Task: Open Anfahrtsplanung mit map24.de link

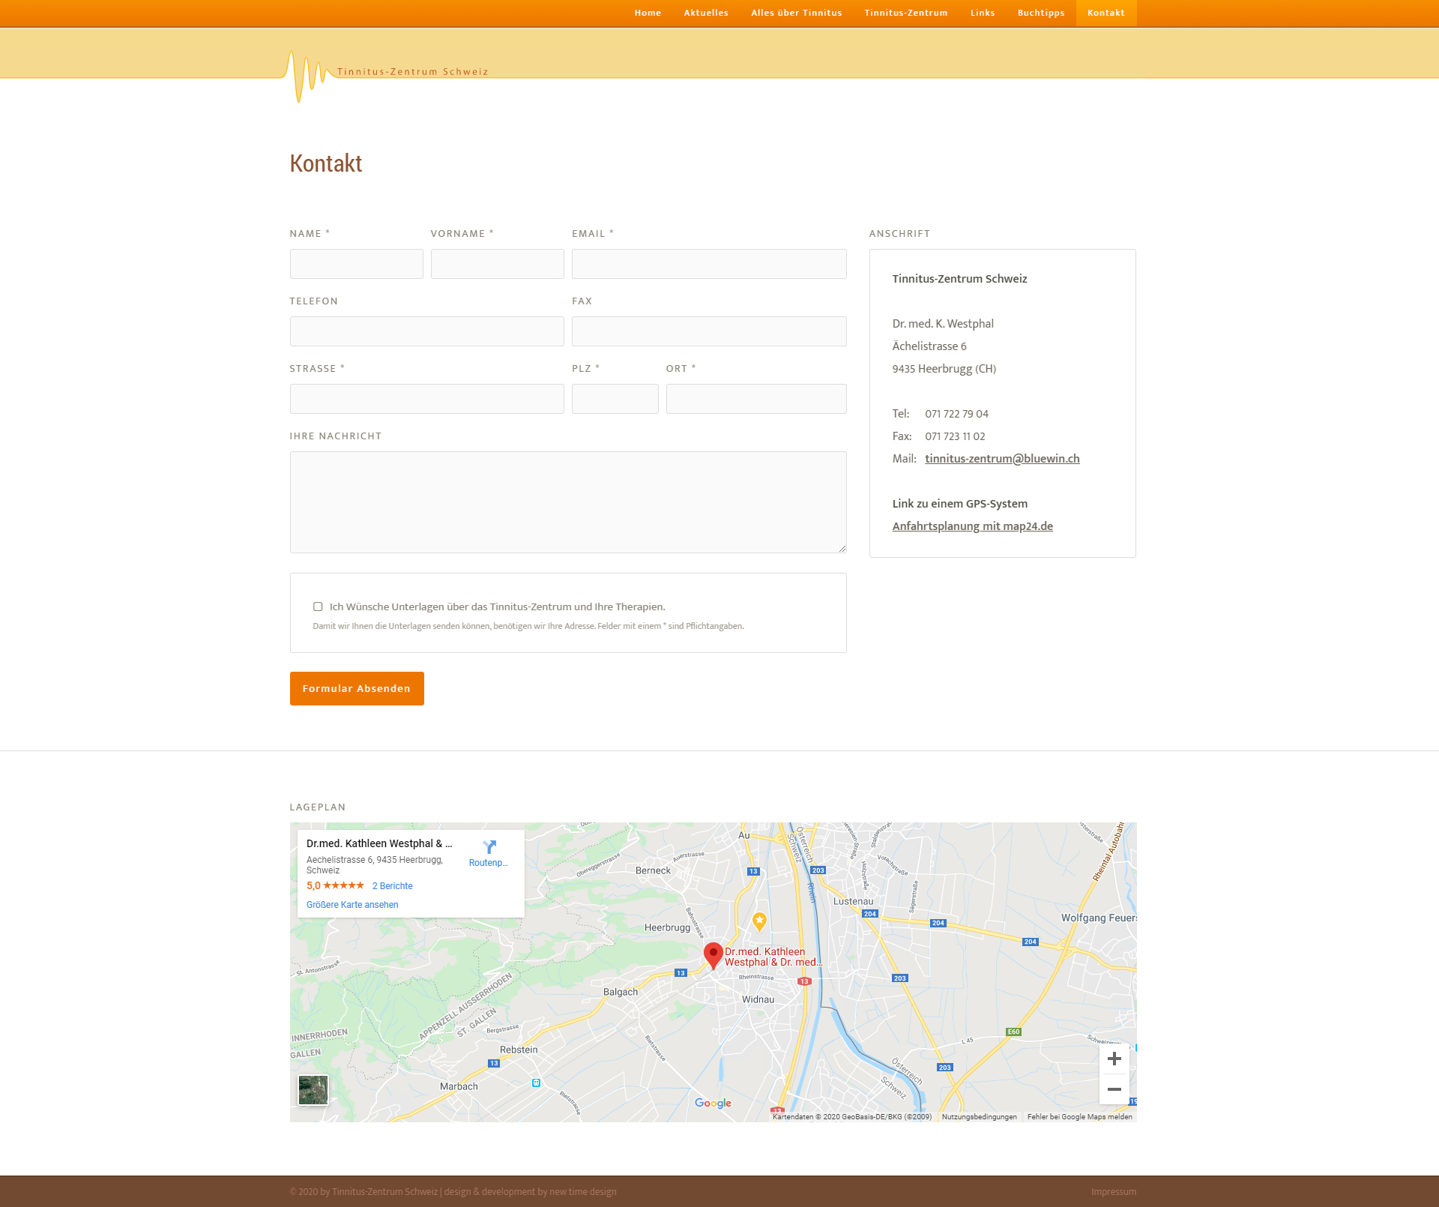Action: click(972, 526)
